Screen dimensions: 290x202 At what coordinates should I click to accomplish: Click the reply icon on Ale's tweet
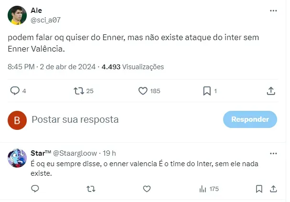pos(15,91)
